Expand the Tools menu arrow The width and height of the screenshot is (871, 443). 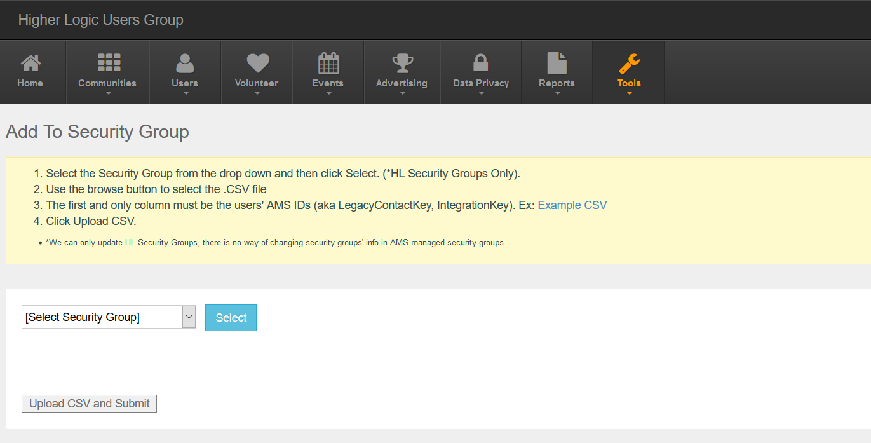(x=629, y=93)
